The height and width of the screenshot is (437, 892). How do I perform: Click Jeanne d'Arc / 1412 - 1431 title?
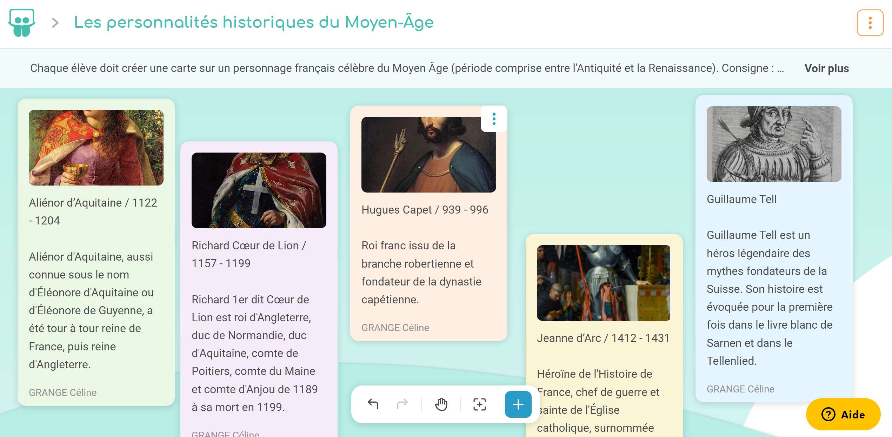(603, 338)
